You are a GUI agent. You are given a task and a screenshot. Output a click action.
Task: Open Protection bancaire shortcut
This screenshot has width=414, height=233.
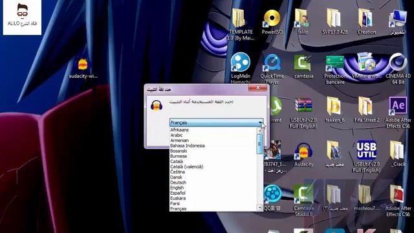[x=334, y=63]
